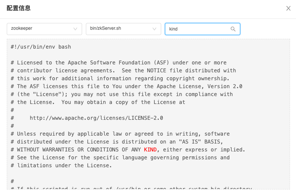Screen dimensions: 296x194
Task: Click the chevron arrow in bin/zkServer.sh selector
Action: [x=154, y=29]
